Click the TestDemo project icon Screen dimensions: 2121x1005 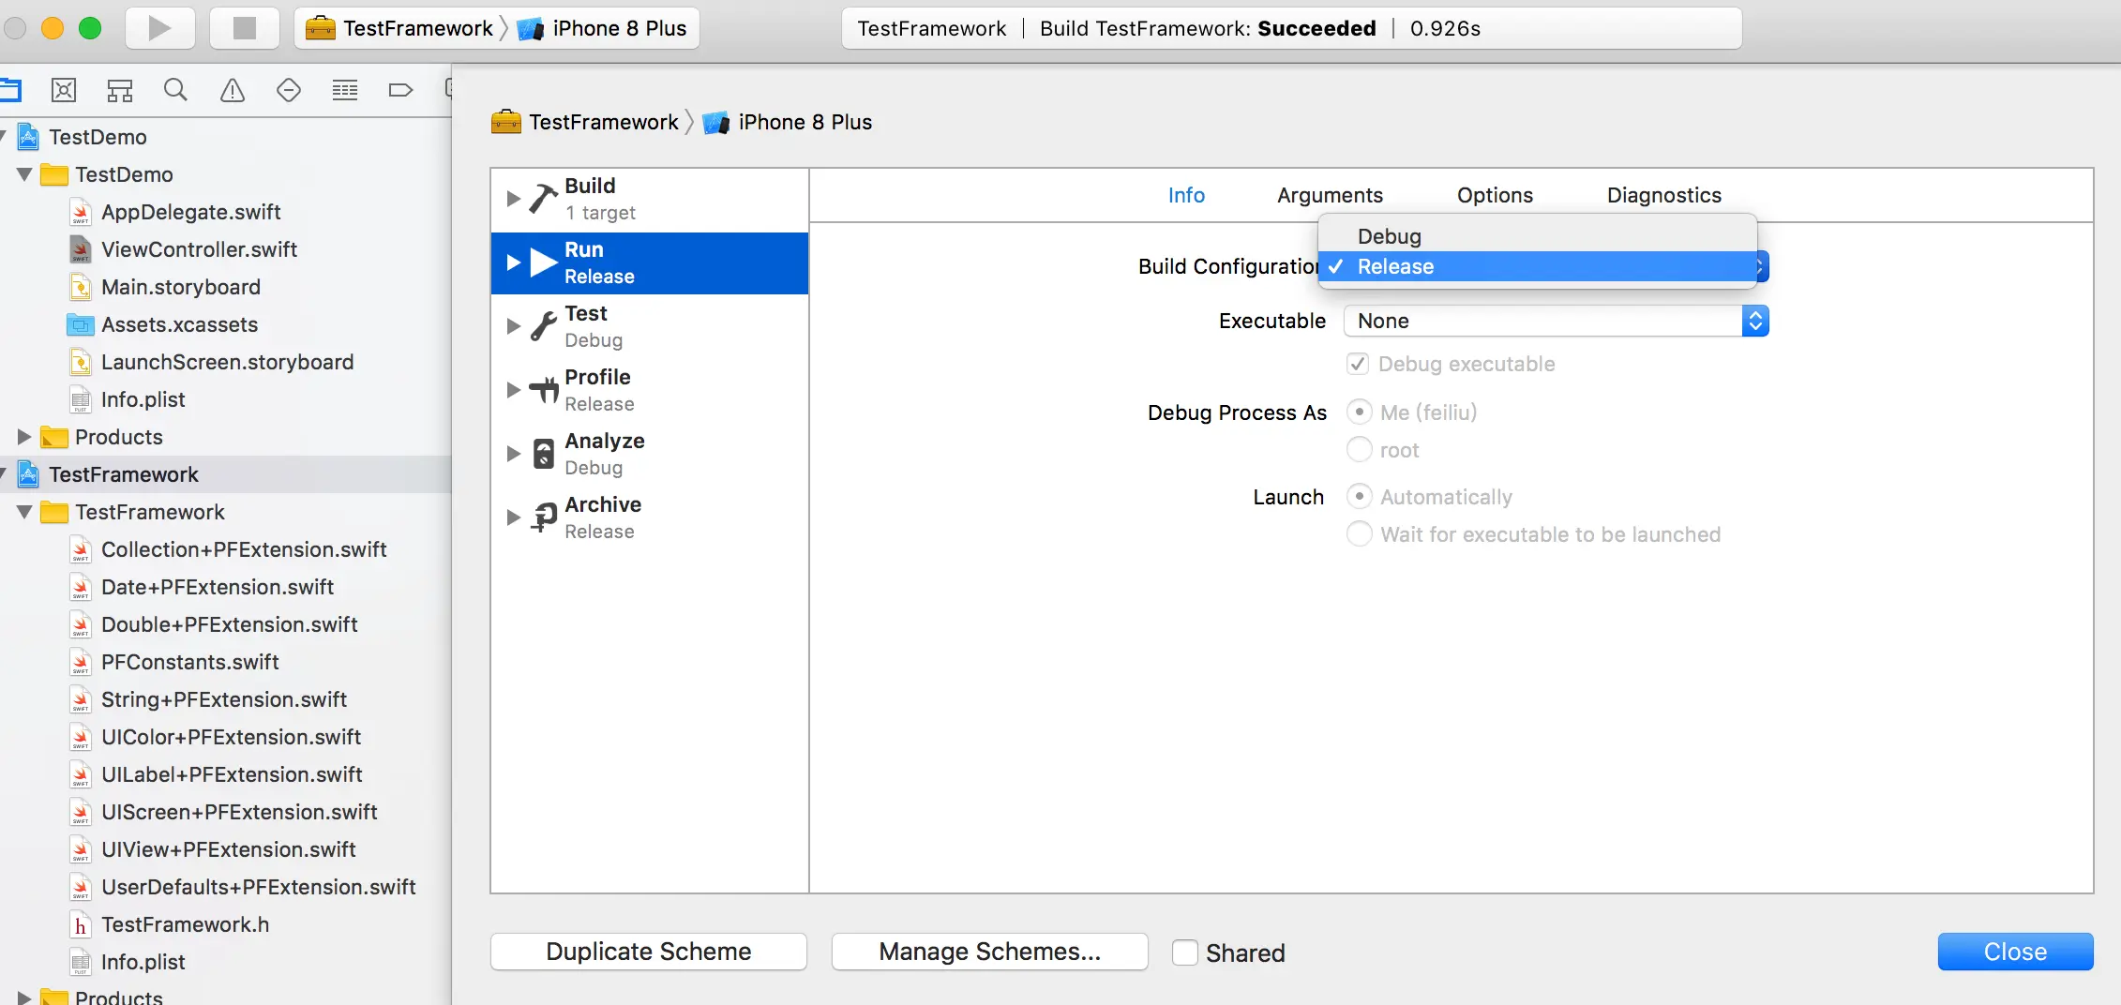(29, 137)
